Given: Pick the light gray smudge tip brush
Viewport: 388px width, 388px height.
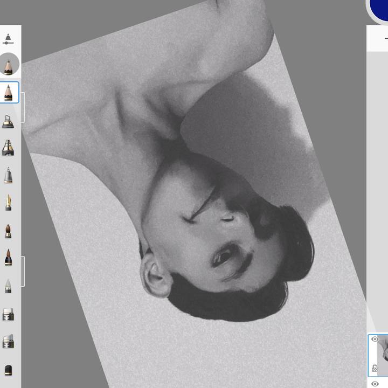Looking at the screenshot, I should (8, 286).
